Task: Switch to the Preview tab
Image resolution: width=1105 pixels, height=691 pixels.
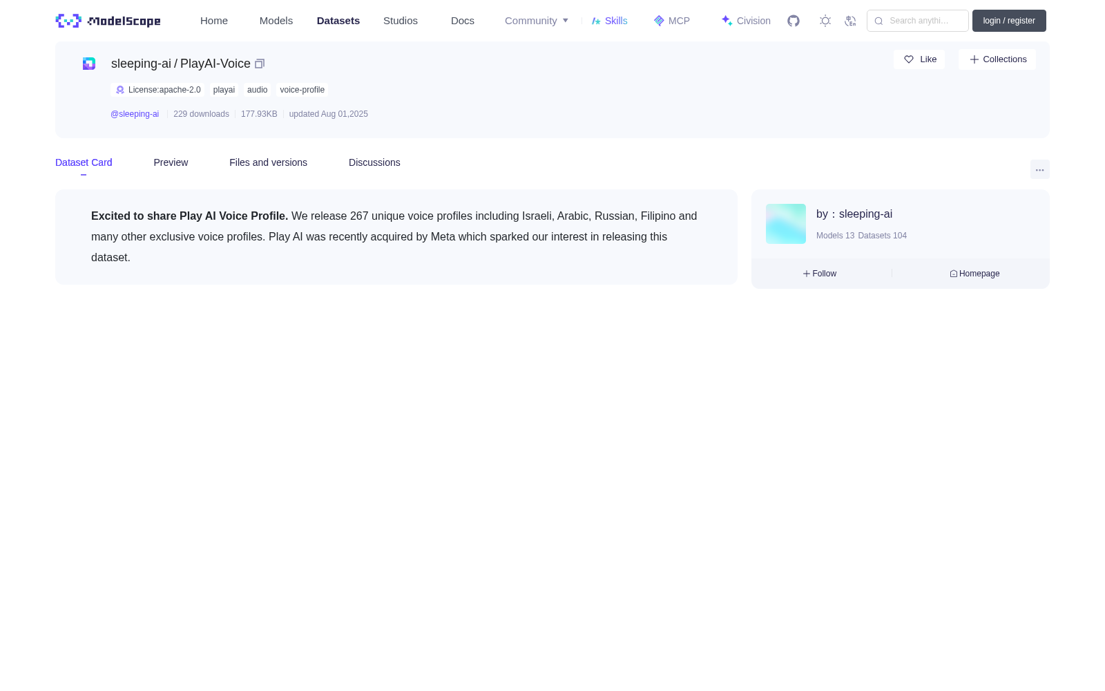Action: pos(171,162)
